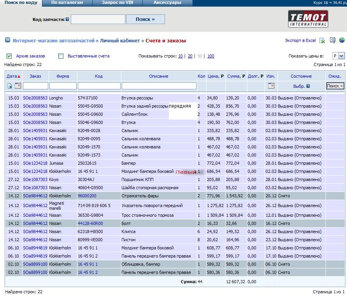Screen dimensions: 347x296
Task: Click the Выставленные счета label link
Action: pos(89,56)
